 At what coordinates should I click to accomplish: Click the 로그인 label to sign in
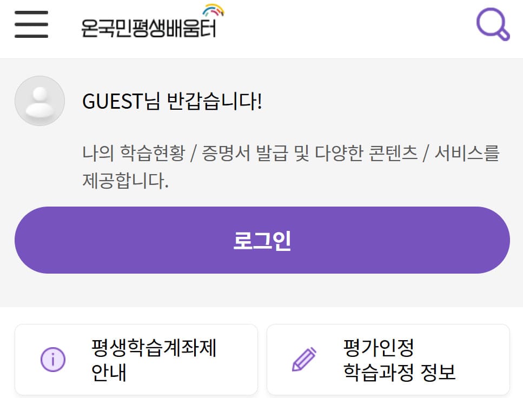[261, 239]
